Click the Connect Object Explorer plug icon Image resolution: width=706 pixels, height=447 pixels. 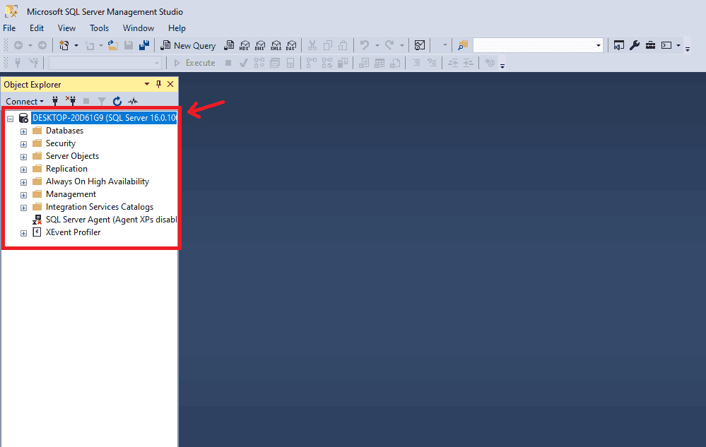click(55, 101)
